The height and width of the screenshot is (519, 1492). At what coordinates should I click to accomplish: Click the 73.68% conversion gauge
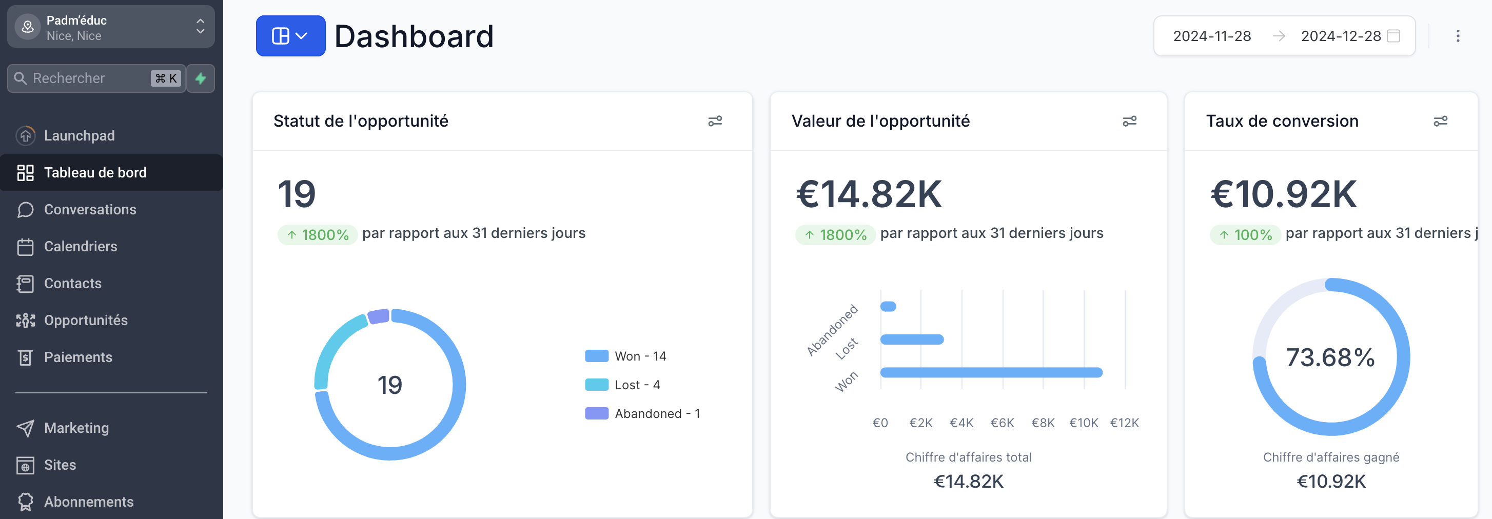[x=1331, y=357]
